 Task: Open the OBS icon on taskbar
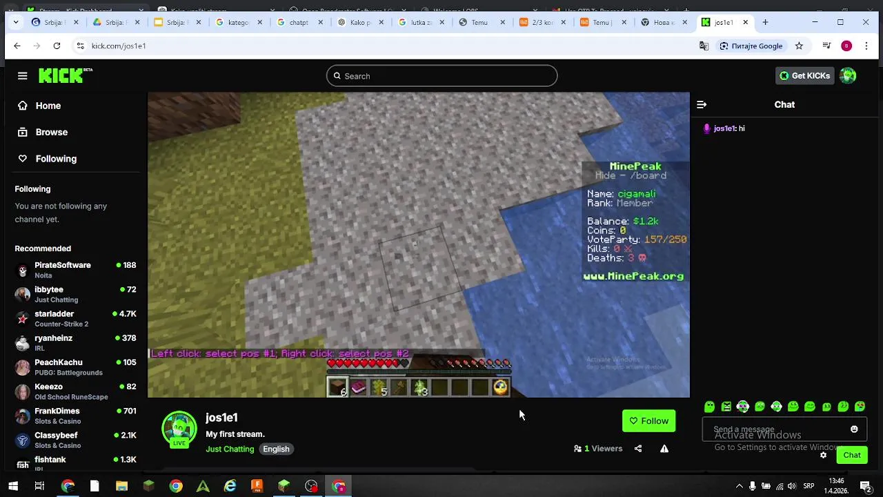coord(311,486)
